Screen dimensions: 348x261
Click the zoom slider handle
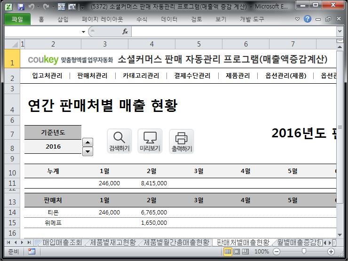point(304,251)
